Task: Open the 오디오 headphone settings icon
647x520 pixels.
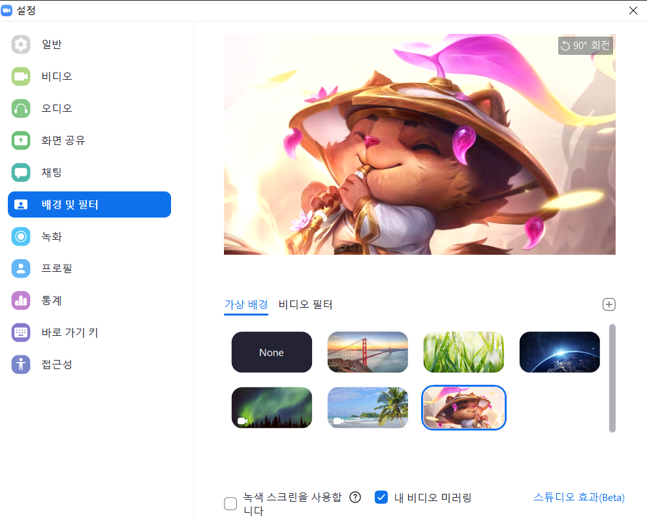Action: [21, 108]
